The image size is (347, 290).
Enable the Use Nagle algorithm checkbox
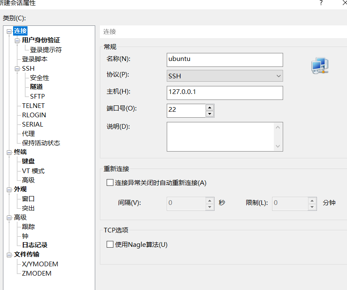tap(110, 244)
